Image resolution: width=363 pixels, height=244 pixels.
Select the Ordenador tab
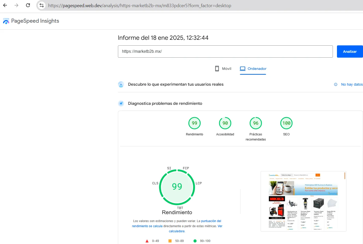[x=253, y=69]
